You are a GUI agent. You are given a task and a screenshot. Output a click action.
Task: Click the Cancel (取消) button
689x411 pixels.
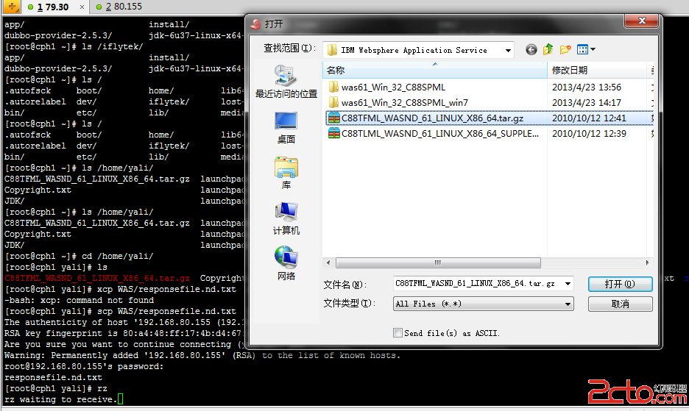pyautogui.click(x=620, y=304)
